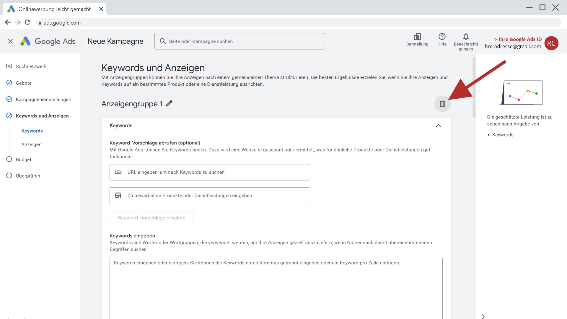This screenshot has width=567, height=319.
Task: Select the Überprüfen step radio button
Action: (9, 175)
